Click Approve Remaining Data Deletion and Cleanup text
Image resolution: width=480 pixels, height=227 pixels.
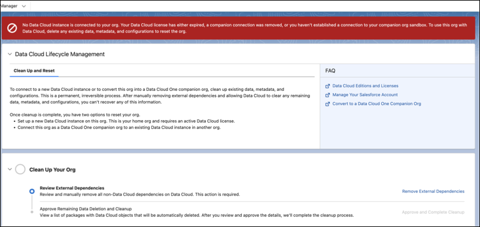[86, 209]
